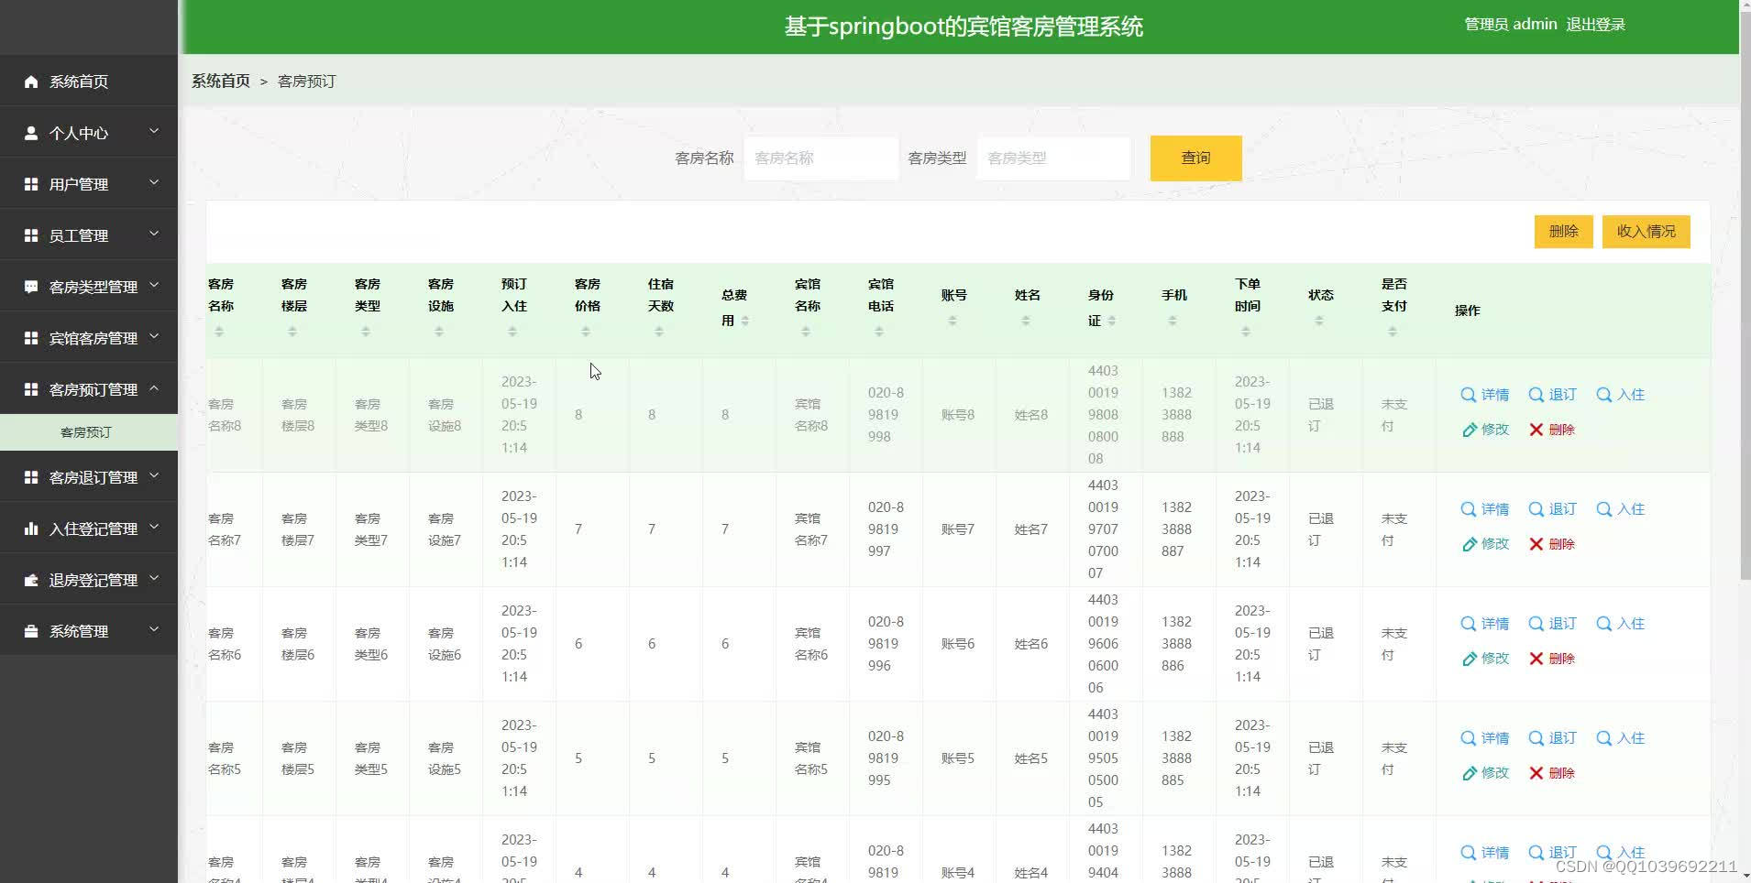
Task: Open the 系统首页 sidebar menu item
Action: pyautogui.click(x=89, y=82)
